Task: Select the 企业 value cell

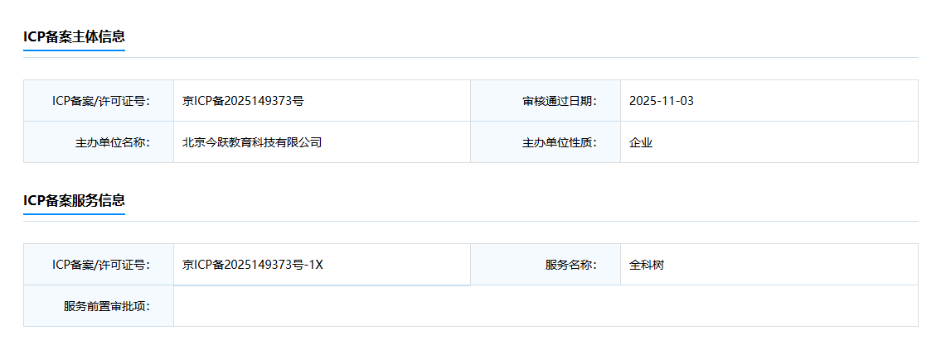Action: click(x=641, y=142)
